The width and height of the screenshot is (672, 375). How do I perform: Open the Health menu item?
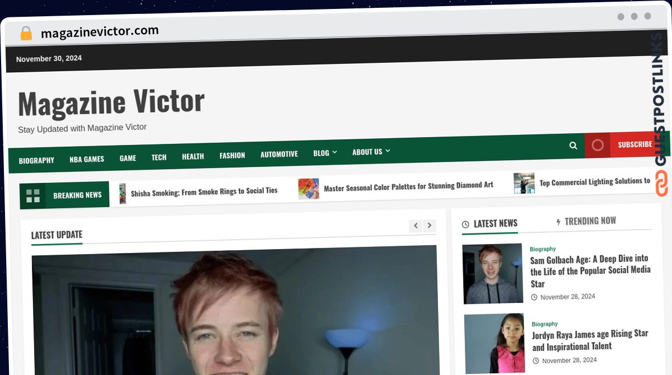(193, 156)
